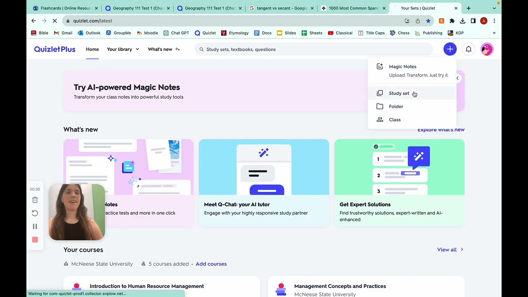Open the GroupMe bookmark
This screenshot has height=297, width=528.
[118, 33]
